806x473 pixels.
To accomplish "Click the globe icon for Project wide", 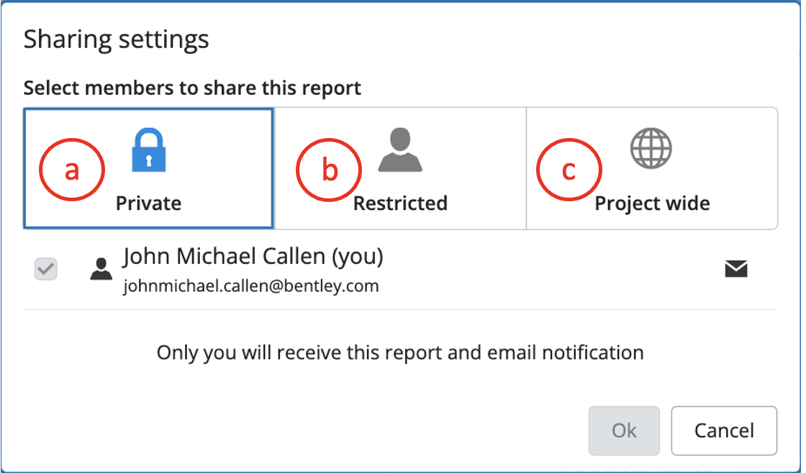I will point(651,150).
